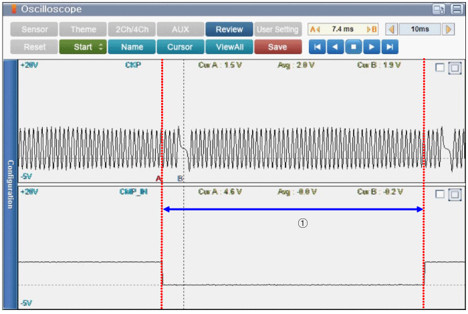Stop playback with the square button
Screen dimensions: 468x314
pos(354,47)
